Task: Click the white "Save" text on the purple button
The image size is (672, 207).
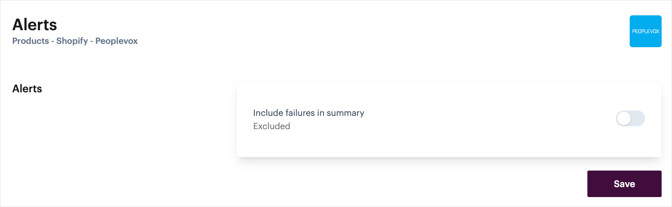Action: pyautogui.click(x=624, y=184)
